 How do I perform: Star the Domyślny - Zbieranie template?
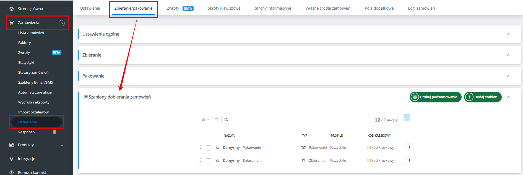[x=218, y=161]
